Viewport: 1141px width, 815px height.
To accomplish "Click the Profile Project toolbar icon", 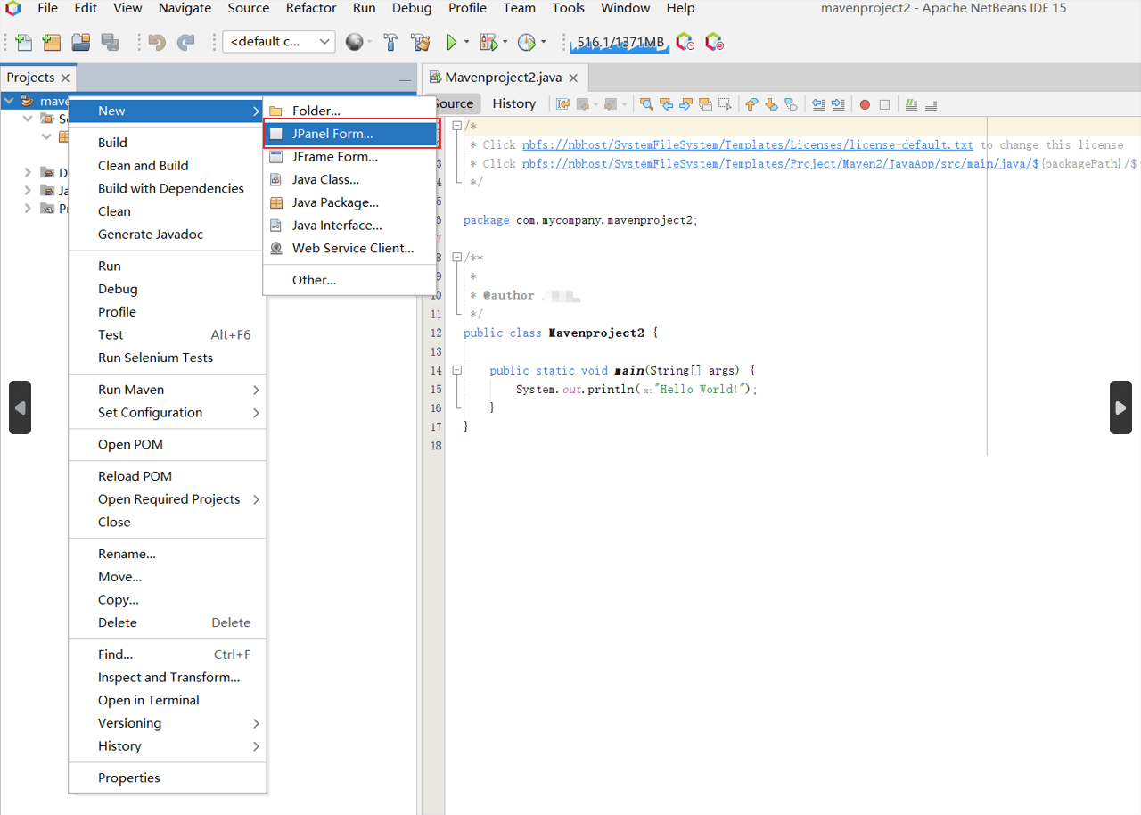I will pyautogui.click(x=526, y=42).
